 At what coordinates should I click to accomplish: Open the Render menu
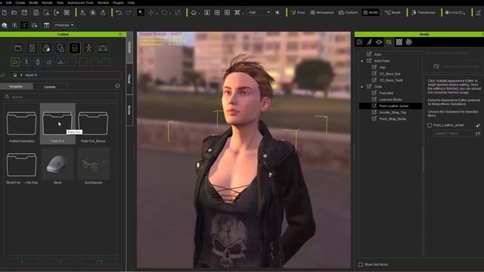(x=47, y=2)
